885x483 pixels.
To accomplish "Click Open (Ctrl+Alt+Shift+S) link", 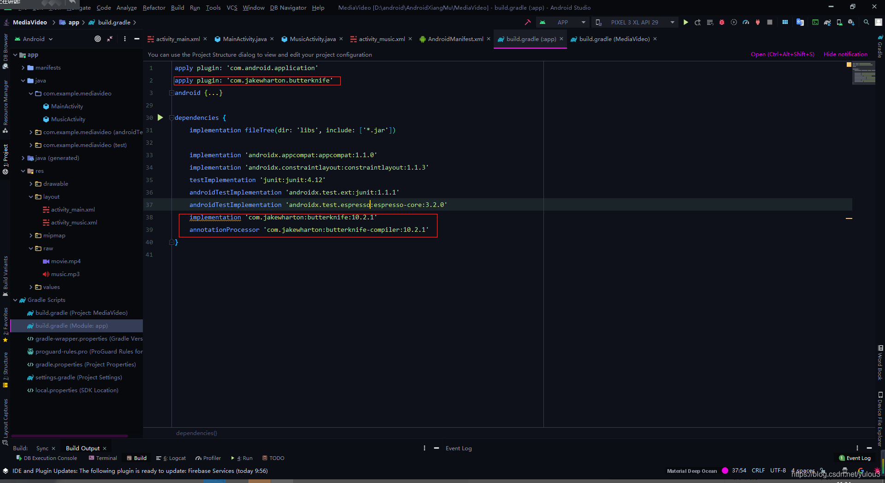I will [x=782, y=54].
